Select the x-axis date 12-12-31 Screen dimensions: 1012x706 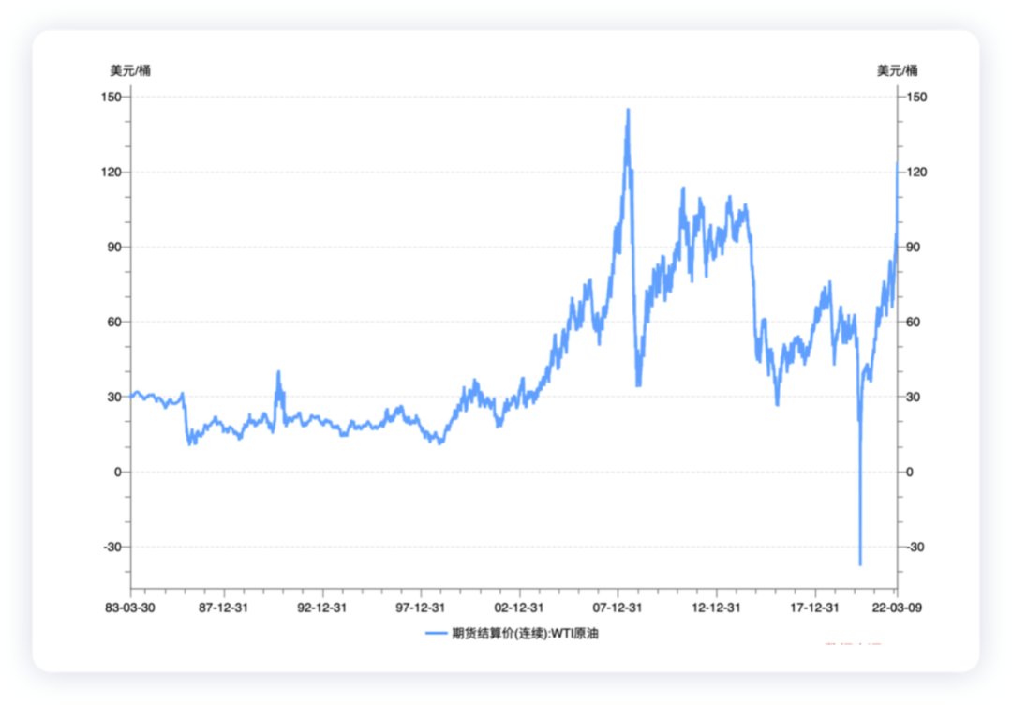coord(717,608)
